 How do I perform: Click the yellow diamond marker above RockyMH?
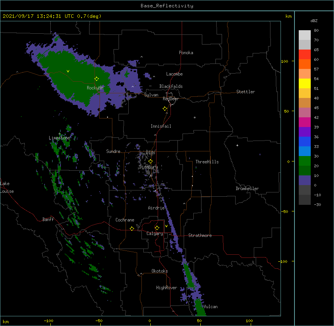97,79
